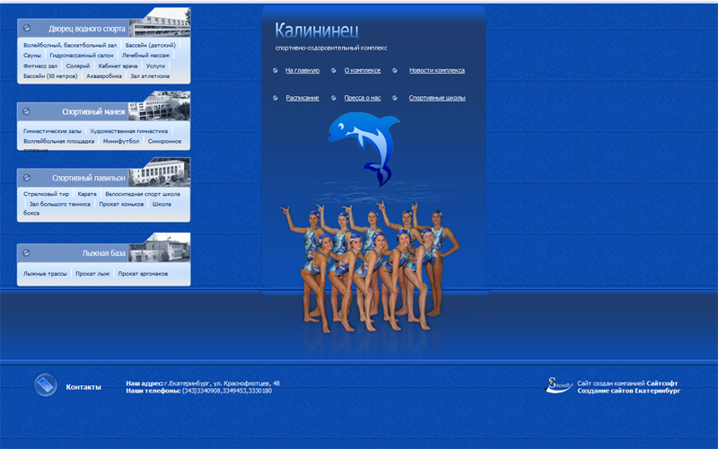Click the Калининец site title

317,31
